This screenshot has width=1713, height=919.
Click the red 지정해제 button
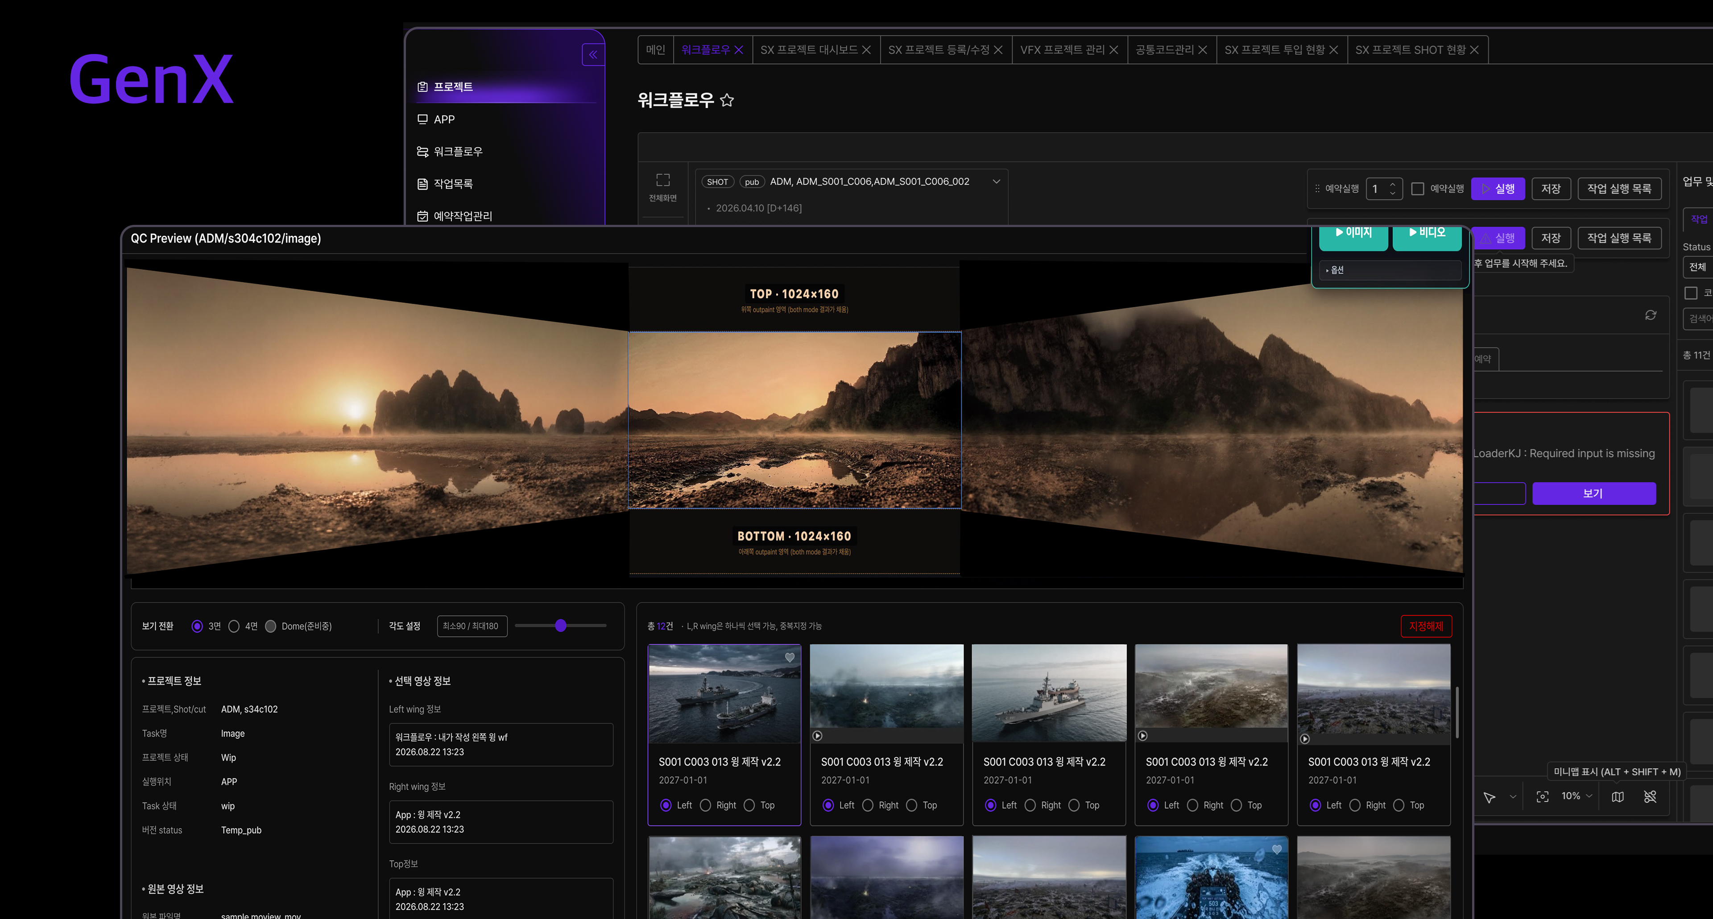(x=1426, y=626)
